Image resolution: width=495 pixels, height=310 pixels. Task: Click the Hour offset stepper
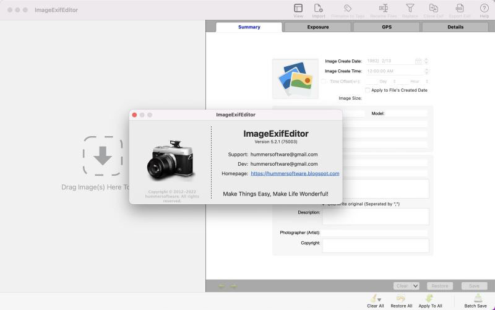tap(427, 82)
